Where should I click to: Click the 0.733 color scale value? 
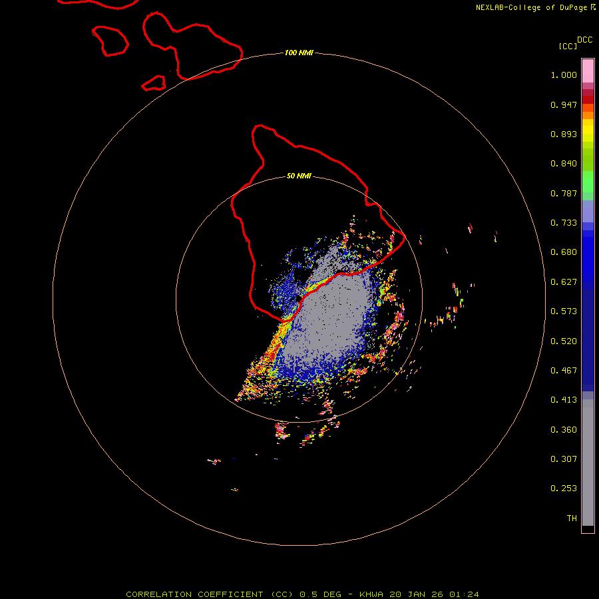pos(564,223)
